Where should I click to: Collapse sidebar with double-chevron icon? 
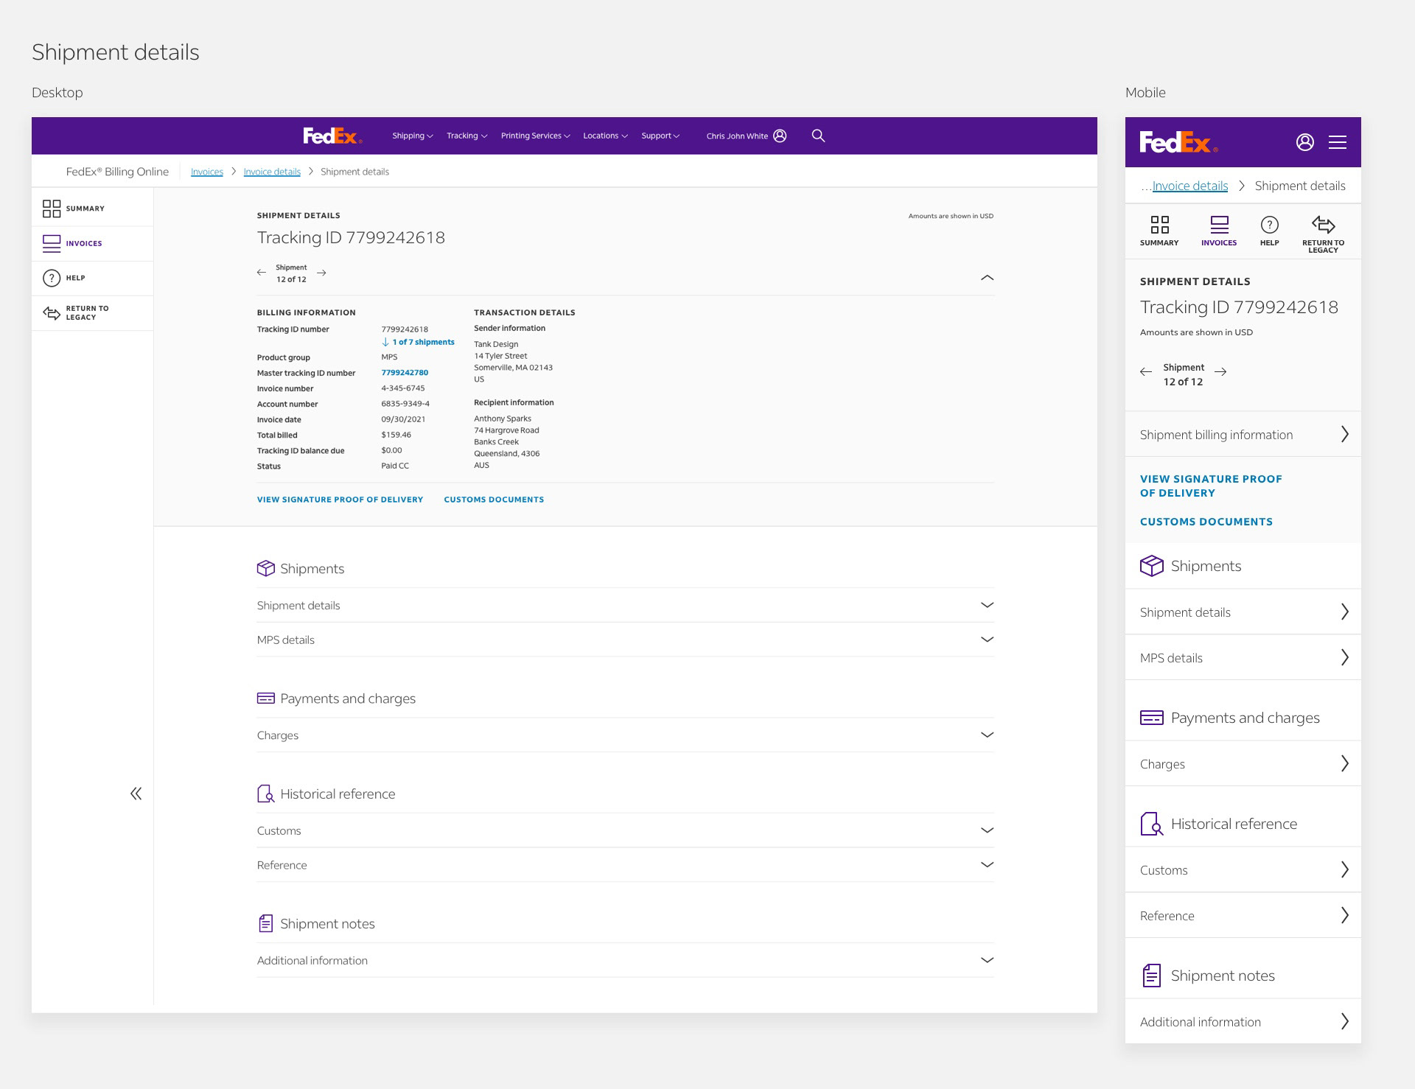pyautogui.click(x=136, y=794)
